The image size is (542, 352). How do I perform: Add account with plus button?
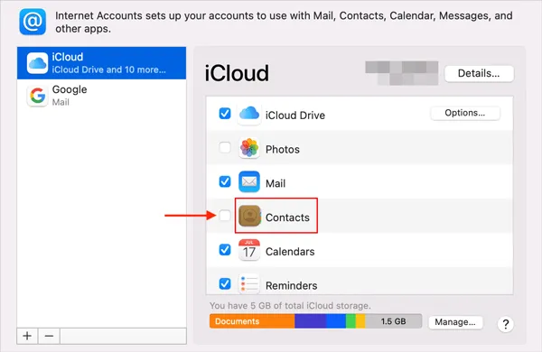pos(27,336)
